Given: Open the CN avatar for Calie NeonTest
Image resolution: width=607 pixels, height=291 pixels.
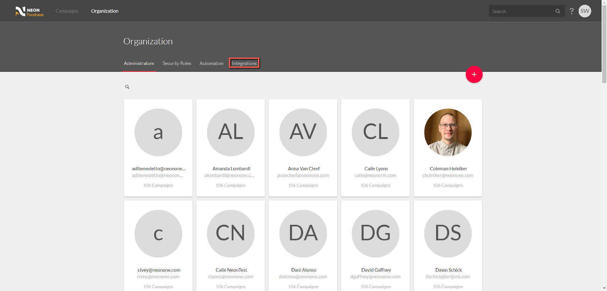Looking at the screenshot, I should point(231,234).
